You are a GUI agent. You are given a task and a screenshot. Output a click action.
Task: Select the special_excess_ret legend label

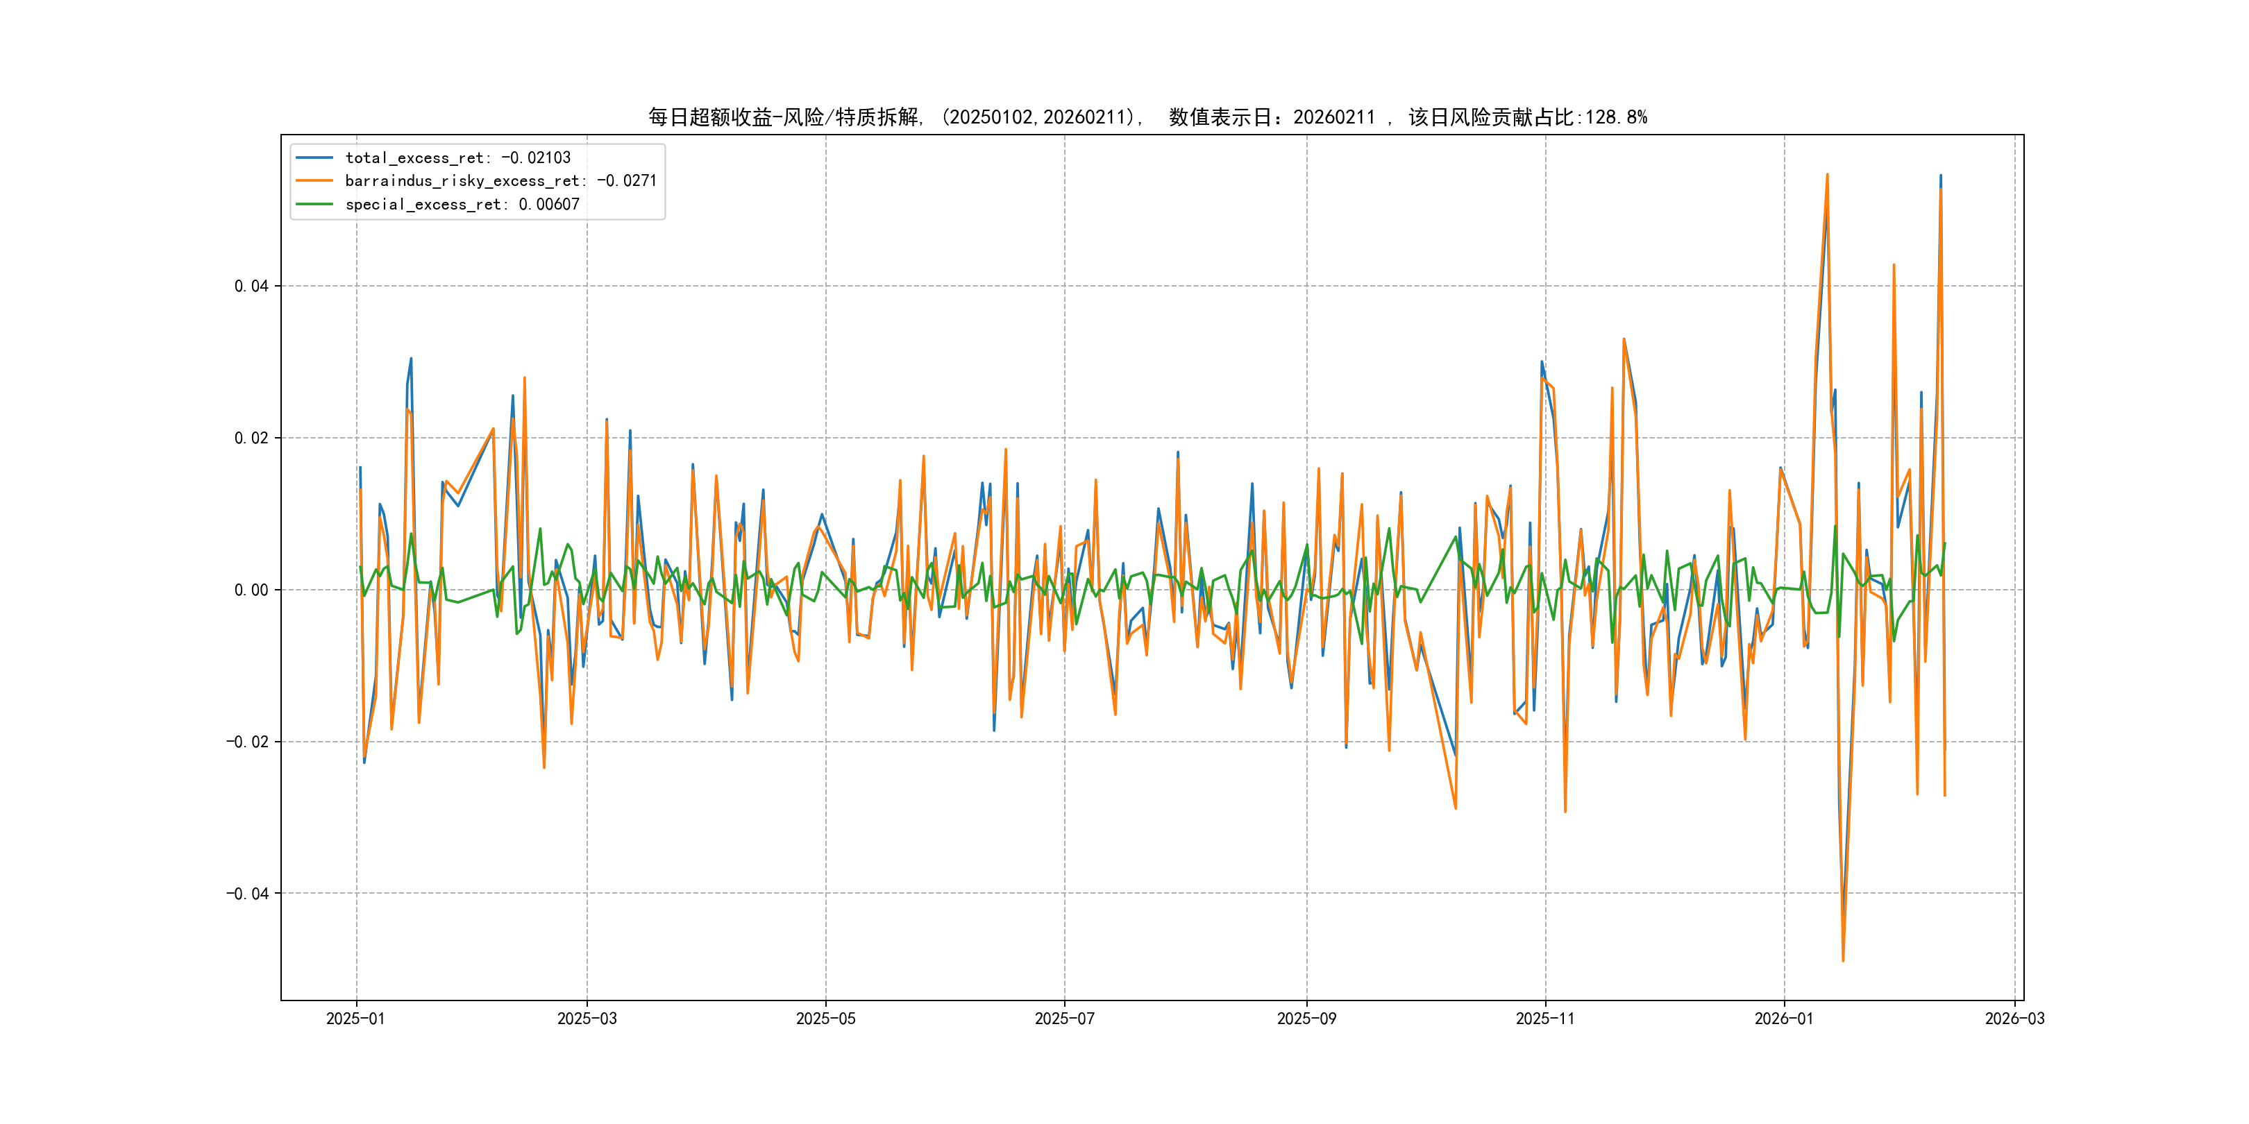pyautogui.click(x=462, y=204)
